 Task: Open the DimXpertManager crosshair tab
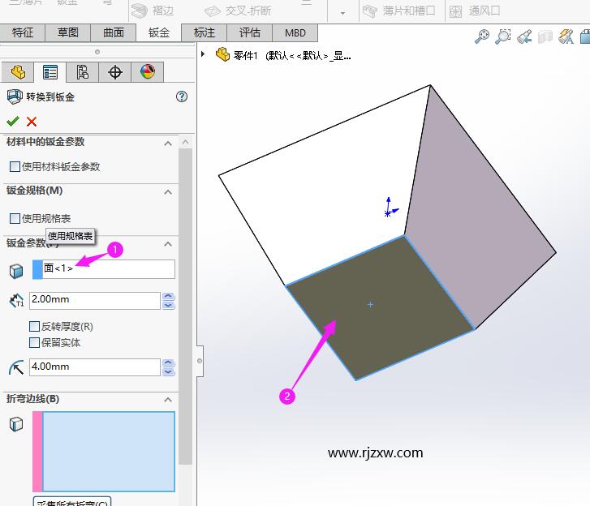click(x=114, y=72)
